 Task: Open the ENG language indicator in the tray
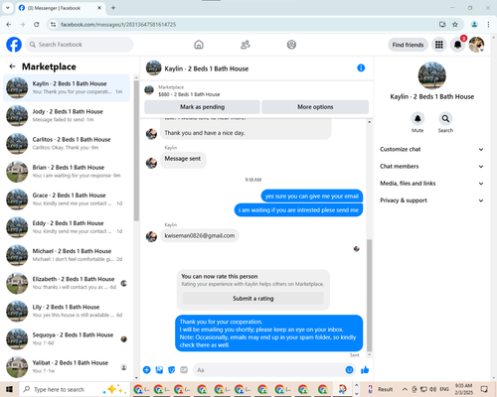tap(444, 389)
